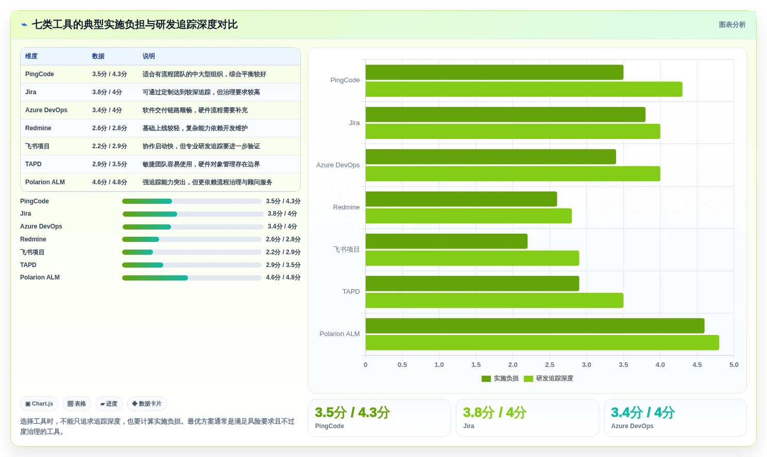Click the Jira 实施负担 chart bar
Screen dimensions: 767x457
point(505,114)
